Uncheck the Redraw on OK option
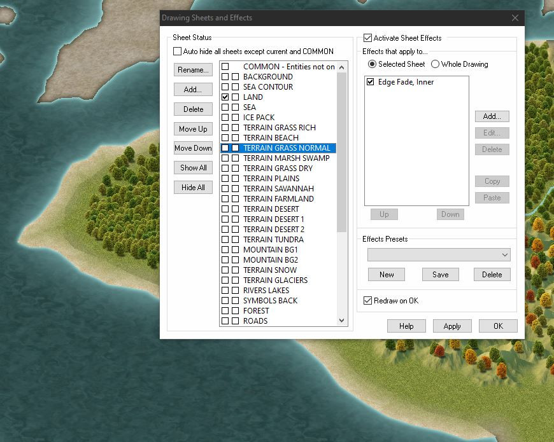 (367, 301)
